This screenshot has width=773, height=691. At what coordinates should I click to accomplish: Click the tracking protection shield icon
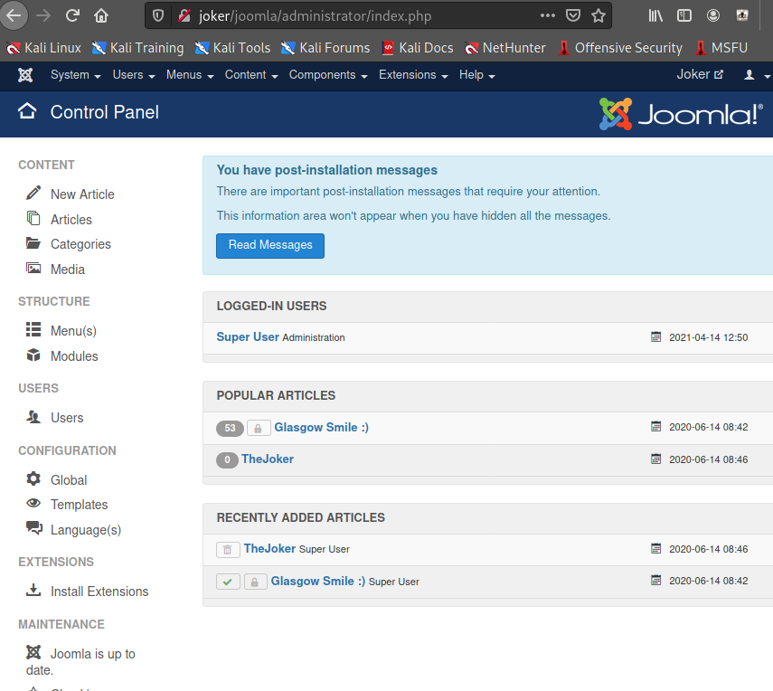point(157,15)
